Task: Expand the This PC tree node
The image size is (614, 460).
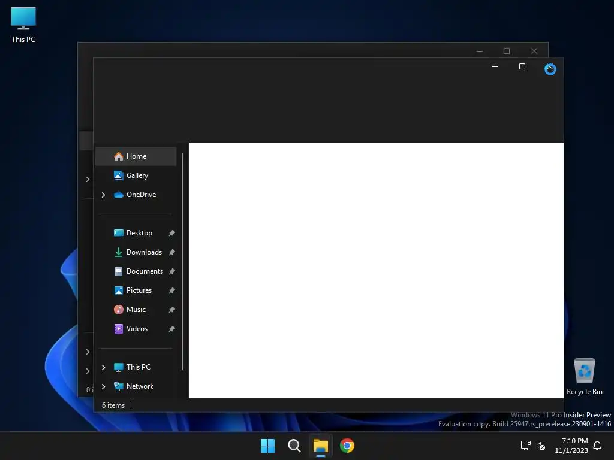Action: pyautogui.click(x=103, y=367)
